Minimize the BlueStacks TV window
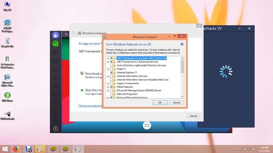 pyautogui.click(x=239, y=28)
